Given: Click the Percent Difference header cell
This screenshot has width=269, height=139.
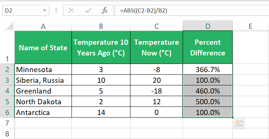Looking at the screenshot, I should coord(207,47).
